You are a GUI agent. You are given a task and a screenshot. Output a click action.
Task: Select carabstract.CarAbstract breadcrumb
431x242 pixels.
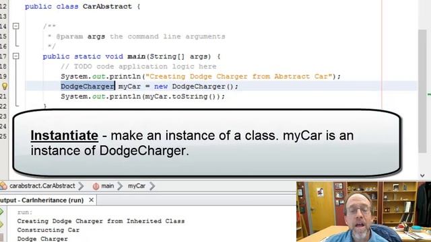coord(42,186)
